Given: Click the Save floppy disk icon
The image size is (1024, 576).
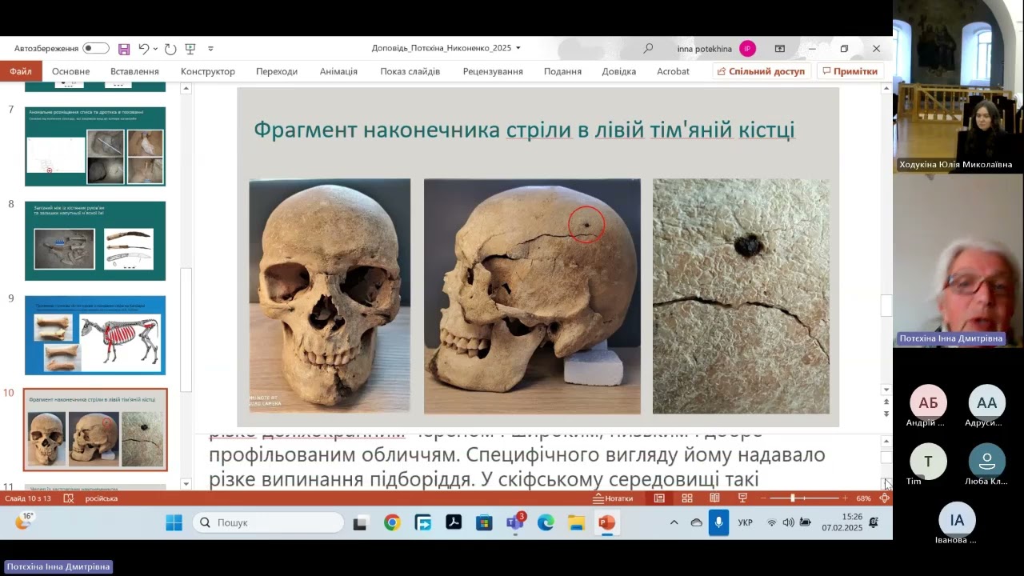Looking at the screenshot, I should pos(124,49).
